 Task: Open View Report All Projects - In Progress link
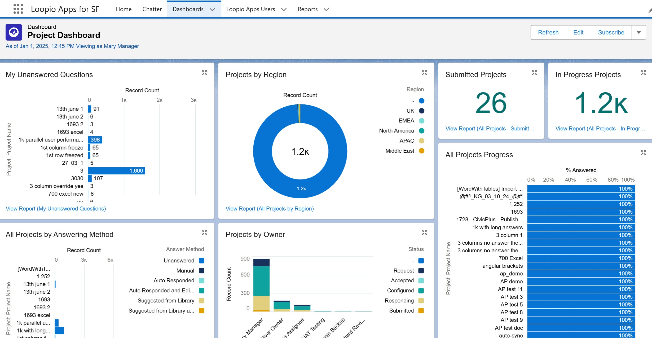coord(600,129)
